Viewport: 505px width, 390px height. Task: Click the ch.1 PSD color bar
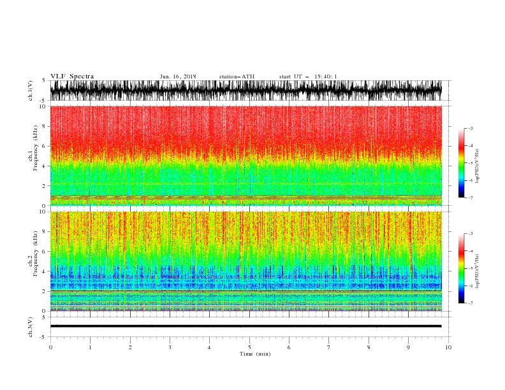(x=461, y=162)
